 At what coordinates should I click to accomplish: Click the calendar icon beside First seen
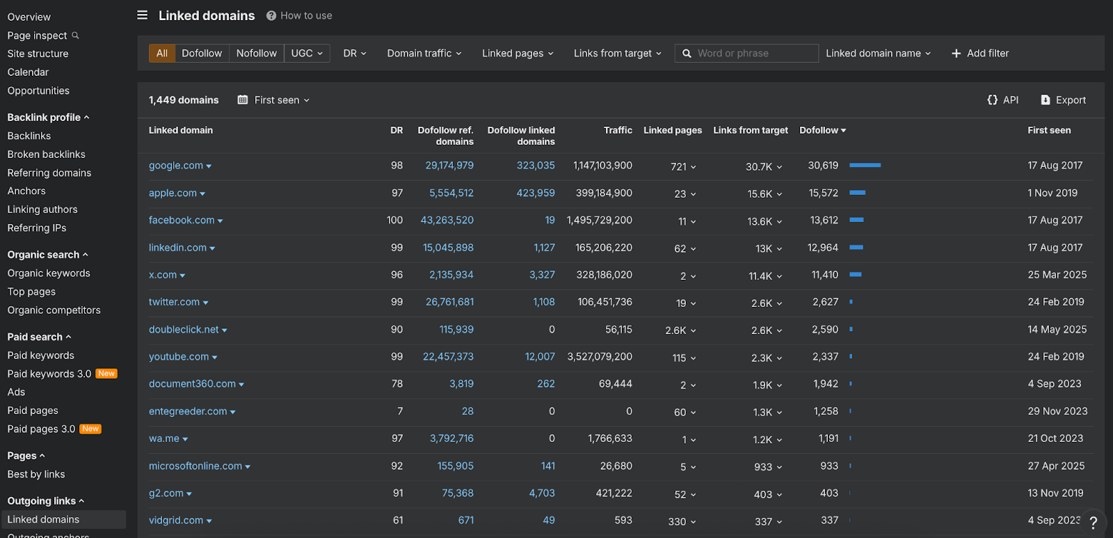coord(243,100)
